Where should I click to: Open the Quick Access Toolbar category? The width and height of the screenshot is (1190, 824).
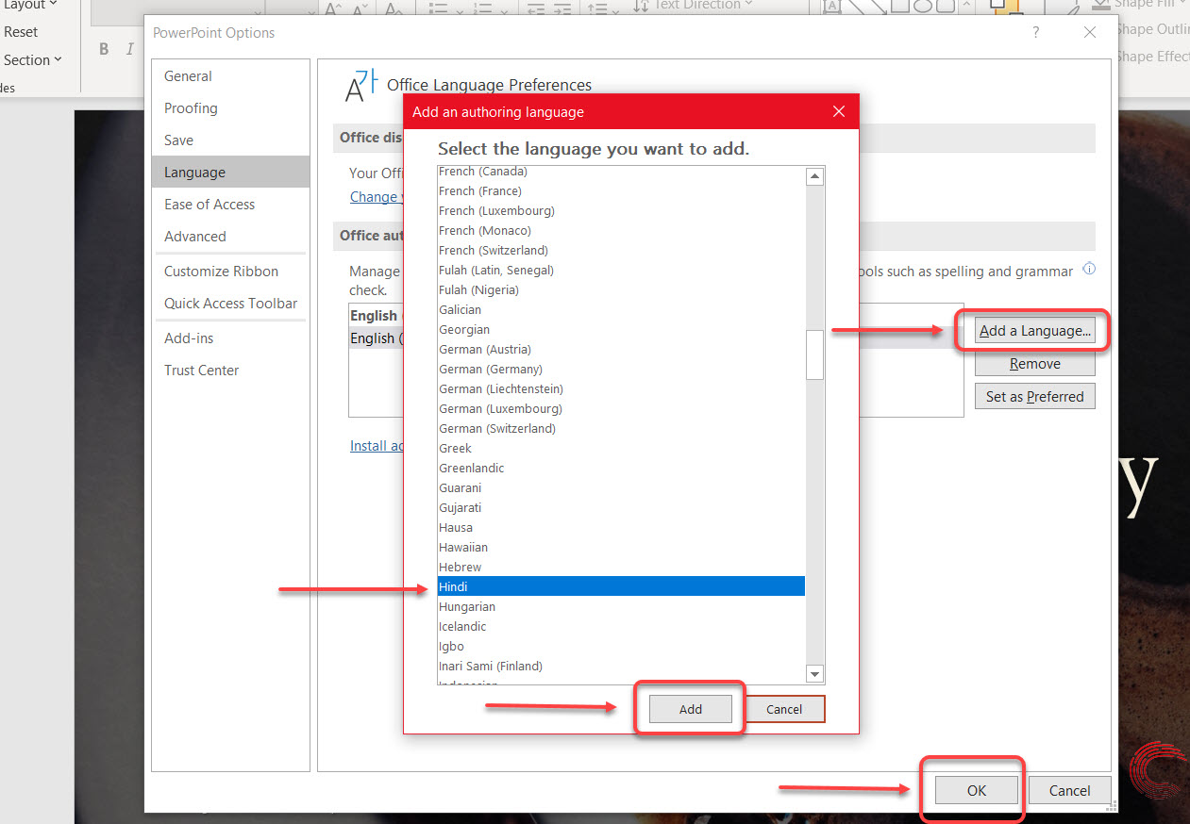point(230,304)
